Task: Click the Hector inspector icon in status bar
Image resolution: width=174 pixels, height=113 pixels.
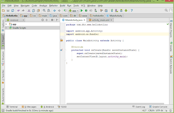Action: click(170, 111)
